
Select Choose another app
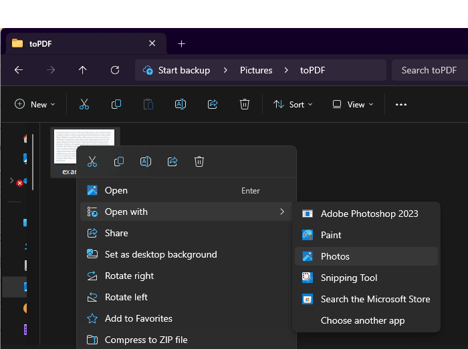tap(366, 320)
